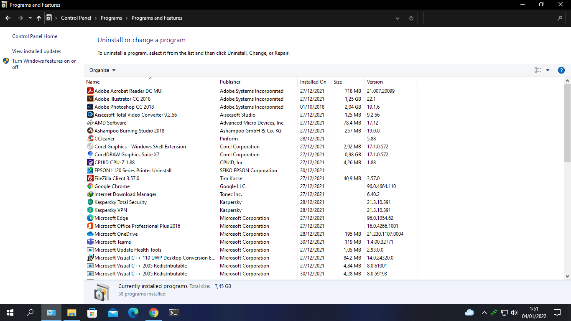The height and width of the screenshot is (321, 571).
Task: Go back with the Back arrow
Action: [x=8, y=18]
